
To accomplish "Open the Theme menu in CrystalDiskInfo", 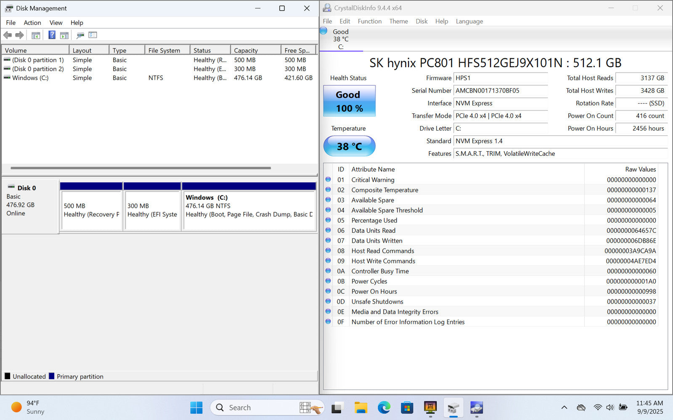I will (x=398, y=21).
